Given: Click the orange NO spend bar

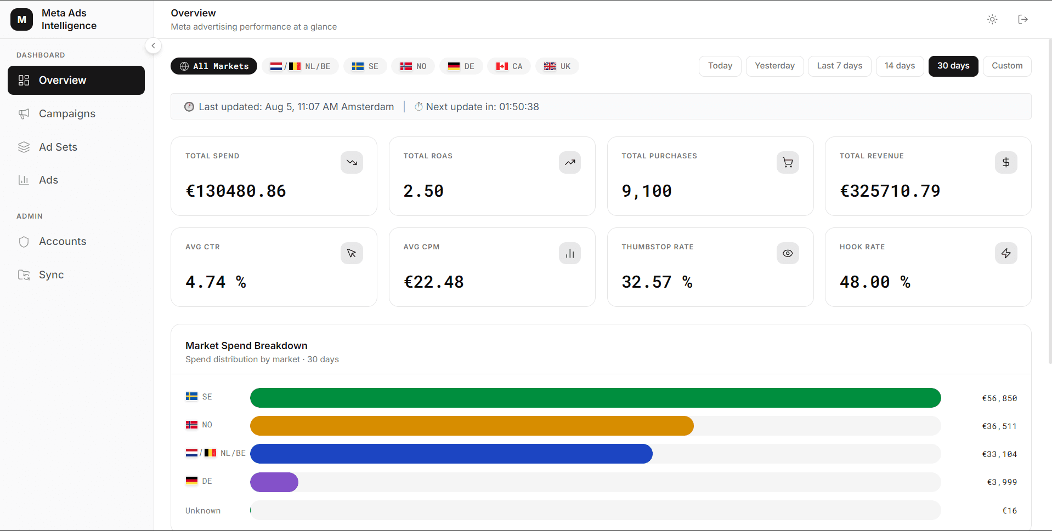Looking at the screenshot, I should pos(472,426).
